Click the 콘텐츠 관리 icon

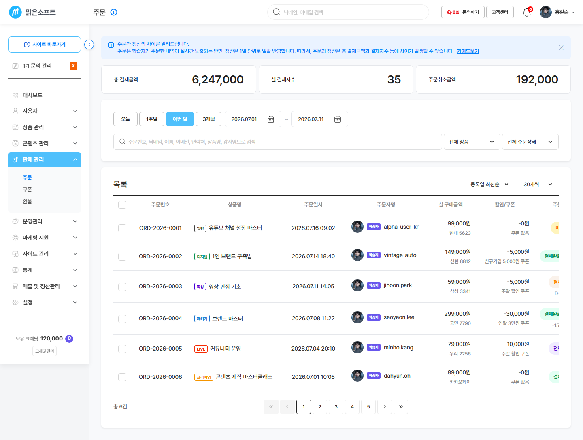pos(15,143)
